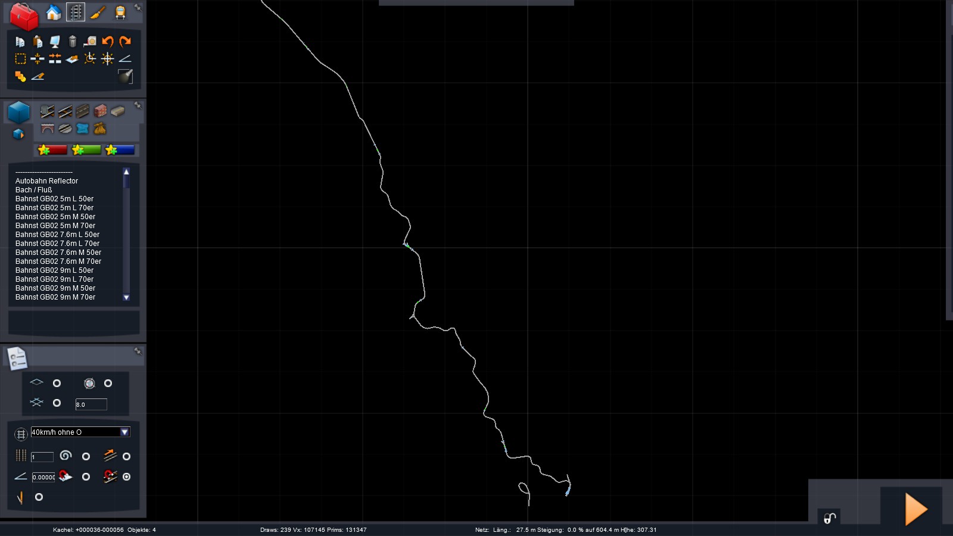Viewport: 953px width, 536px height.
Task: Select the railway track with signal category
Action: (48, 111)
